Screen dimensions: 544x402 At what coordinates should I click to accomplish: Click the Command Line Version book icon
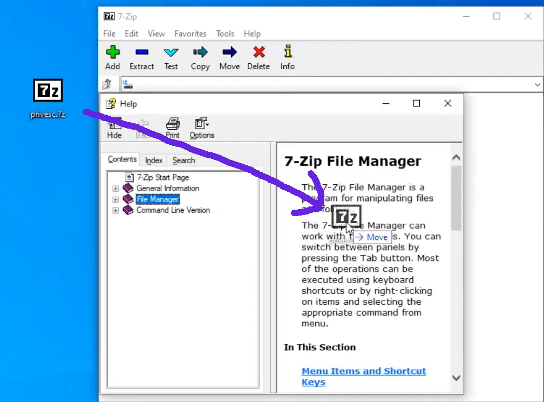coord(128,210)
